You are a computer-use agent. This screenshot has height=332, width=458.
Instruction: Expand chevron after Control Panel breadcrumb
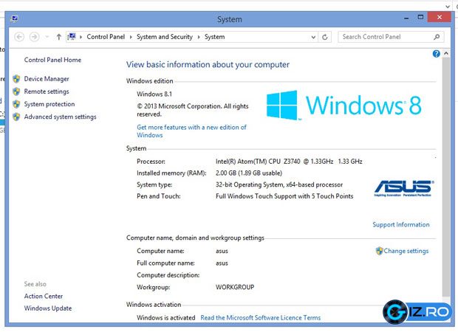(x=131, y=37)
